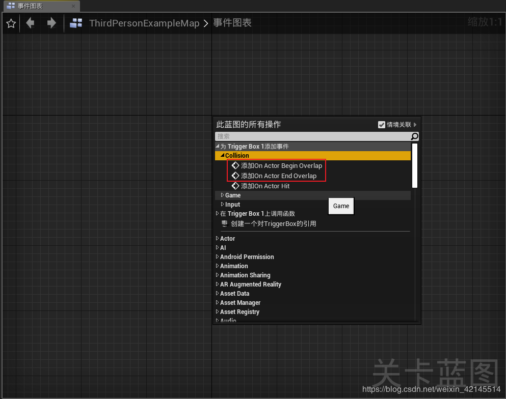
Task: Expand the Asset Manager category
Action: (217, 303)
